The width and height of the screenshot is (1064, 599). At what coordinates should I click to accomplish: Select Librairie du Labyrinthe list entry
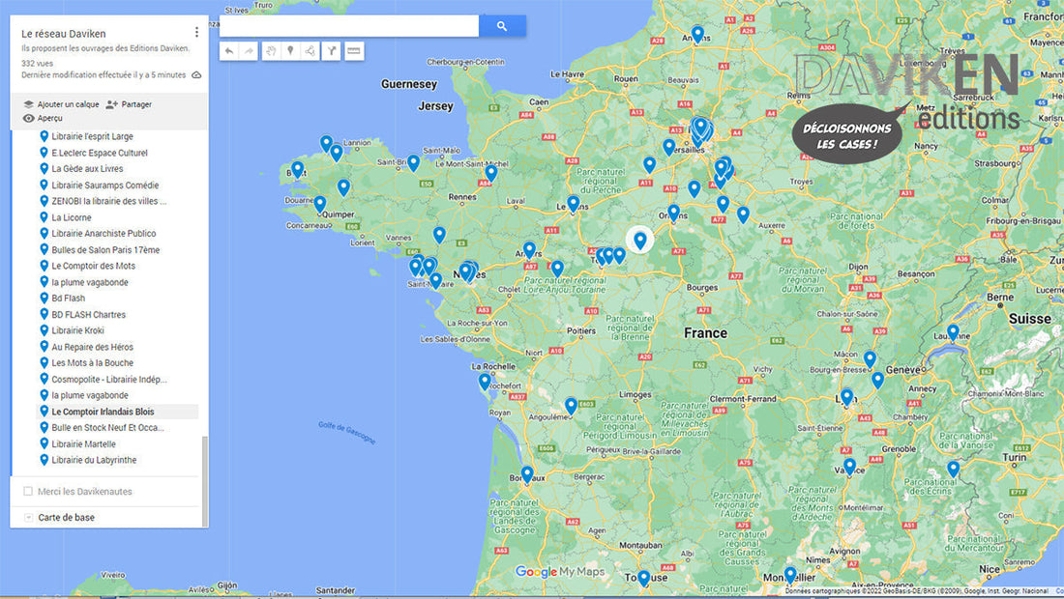(x=94, y=460)
